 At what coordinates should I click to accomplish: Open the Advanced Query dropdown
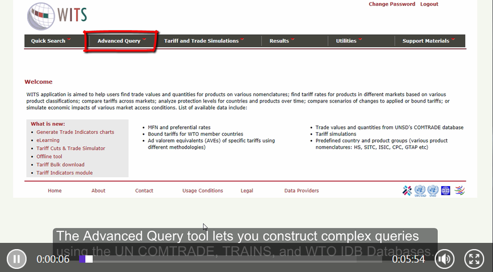(121, 41)
